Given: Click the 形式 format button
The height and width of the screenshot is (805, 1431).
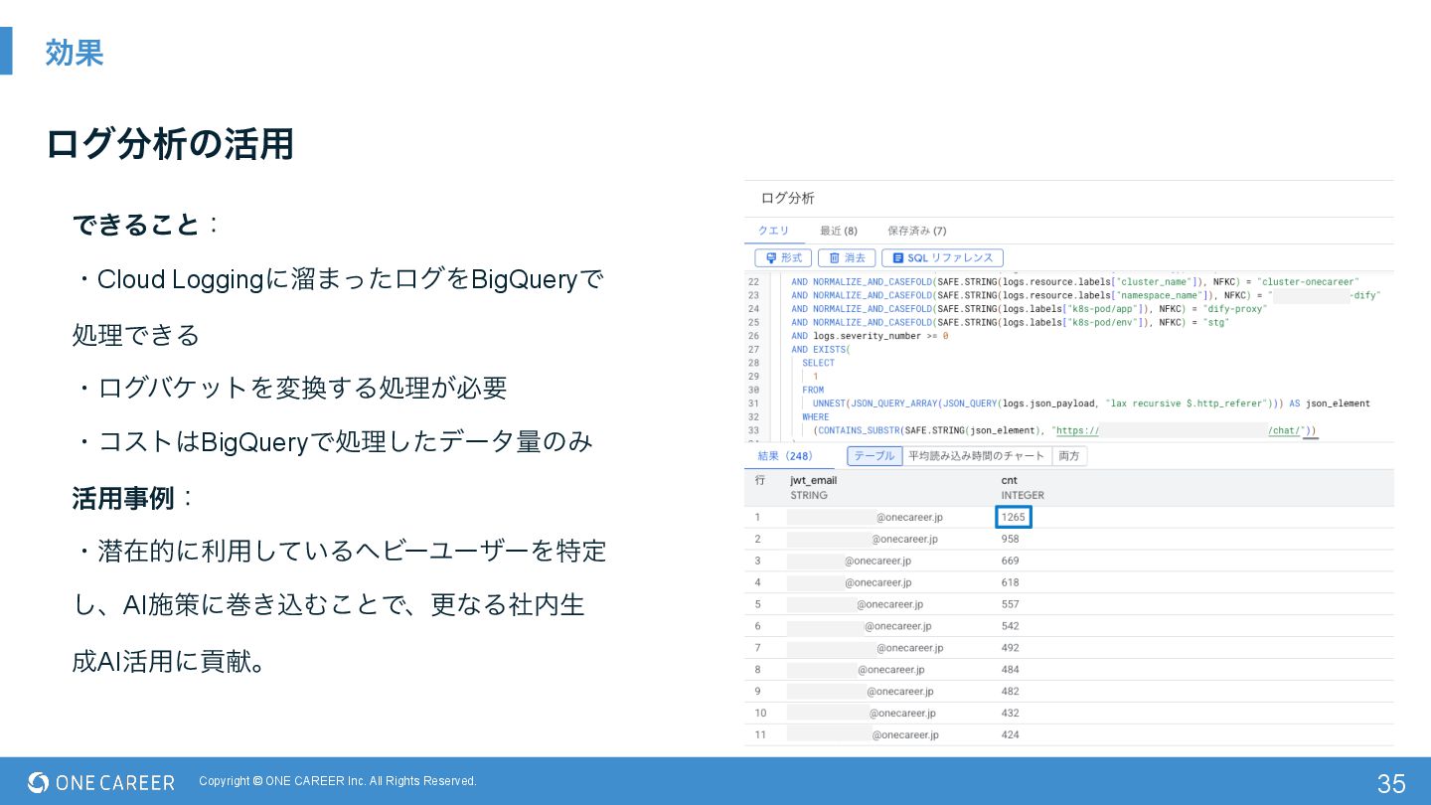Looking at the screenshot, I should coord(783,257).
